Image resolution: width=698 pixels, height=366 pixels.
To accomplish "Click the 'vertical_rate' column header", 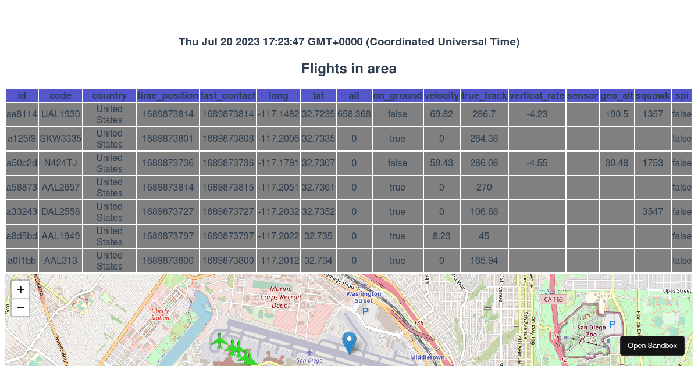I will coord(537,95).
